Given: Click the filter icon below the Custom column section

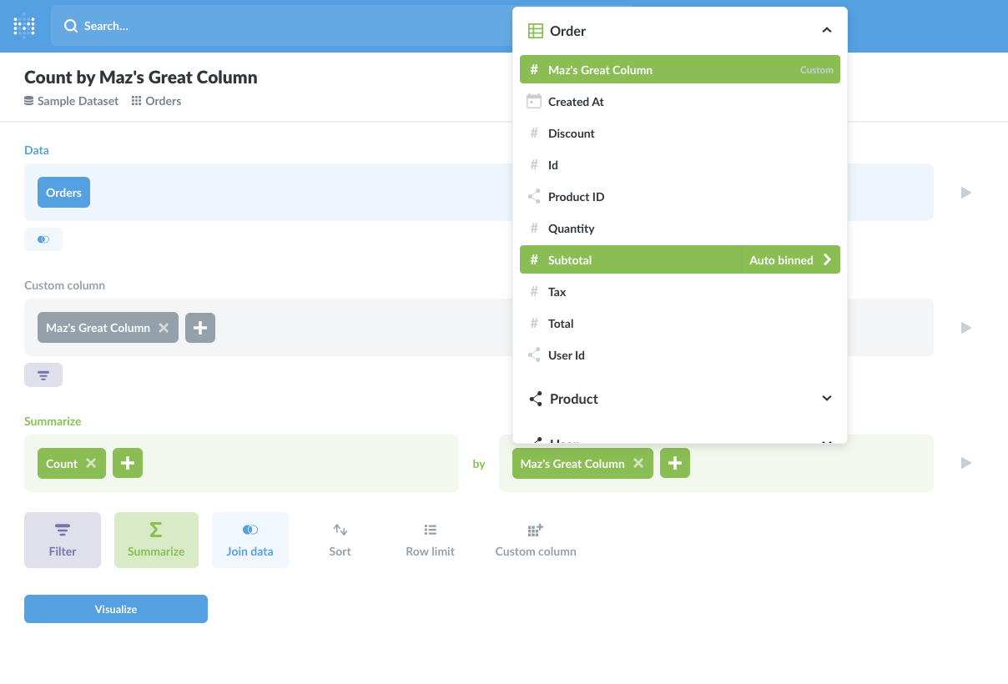Looking at the screenshot, I should (x=43, y=375).
